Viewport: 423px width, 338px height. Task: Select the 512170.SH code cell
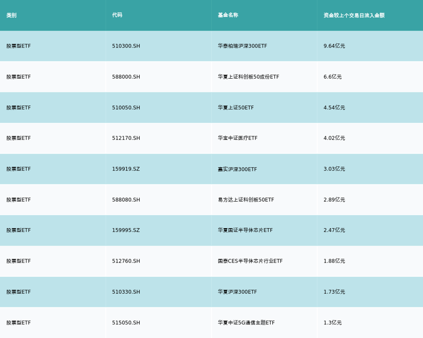(x=126, y=138)
